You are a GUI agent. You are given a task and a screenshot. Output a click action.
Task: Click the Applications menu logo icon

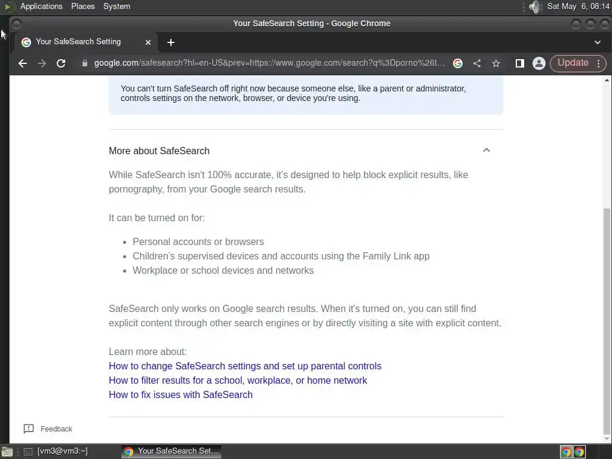[10, 7]
